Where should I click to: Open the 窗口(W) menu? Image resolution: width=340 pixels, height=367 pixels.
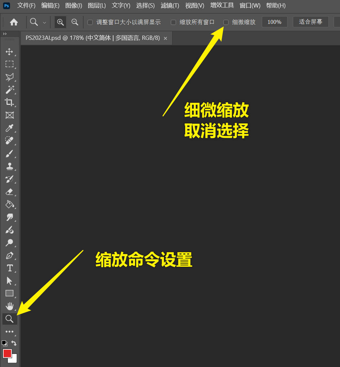point(250,5)
